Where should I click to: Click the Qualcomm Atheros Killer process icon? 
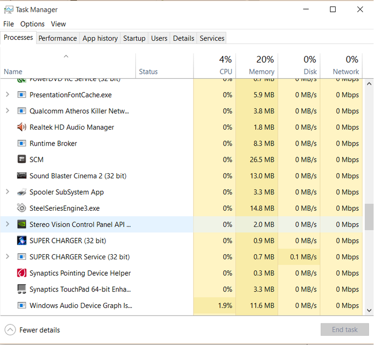(x=22, y=111)
